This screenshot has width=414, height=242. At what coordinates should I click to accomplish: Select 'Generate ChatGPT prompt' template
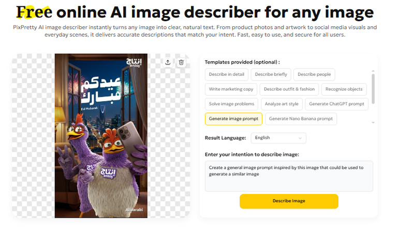(336, 104)
